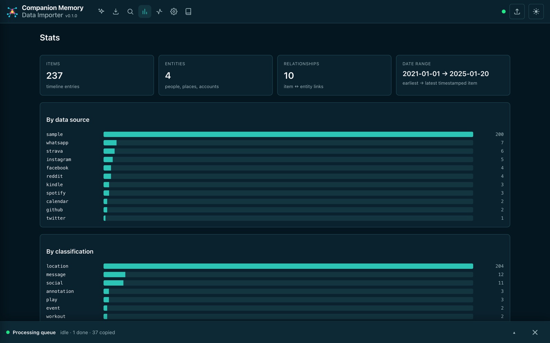Click the sample data source bar

[288, 134]
